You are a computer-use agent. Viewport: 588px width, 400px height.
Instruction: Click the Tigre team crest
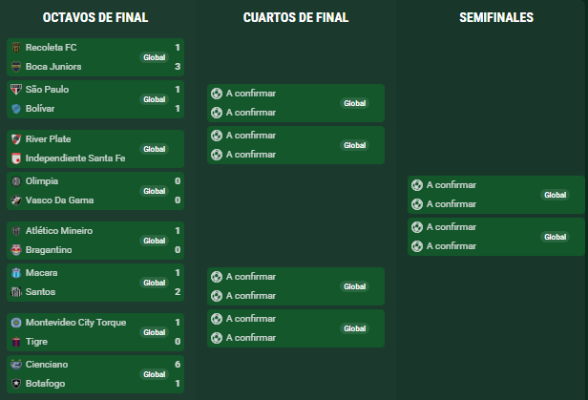pos(16,342)
